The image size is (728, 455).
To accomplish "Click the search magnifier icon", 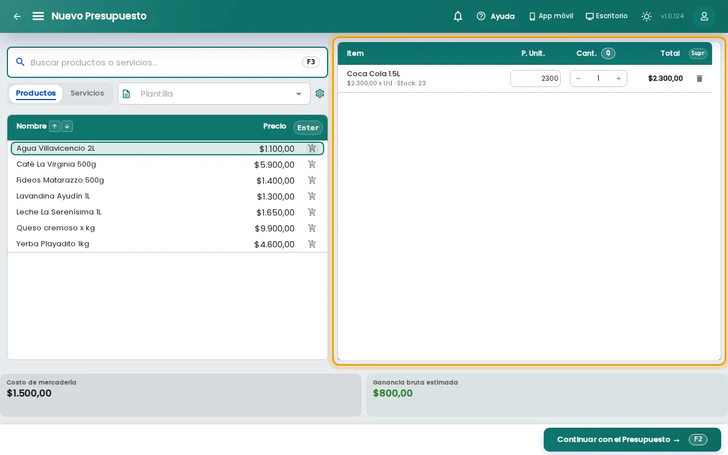I will (x=20, y=62).
